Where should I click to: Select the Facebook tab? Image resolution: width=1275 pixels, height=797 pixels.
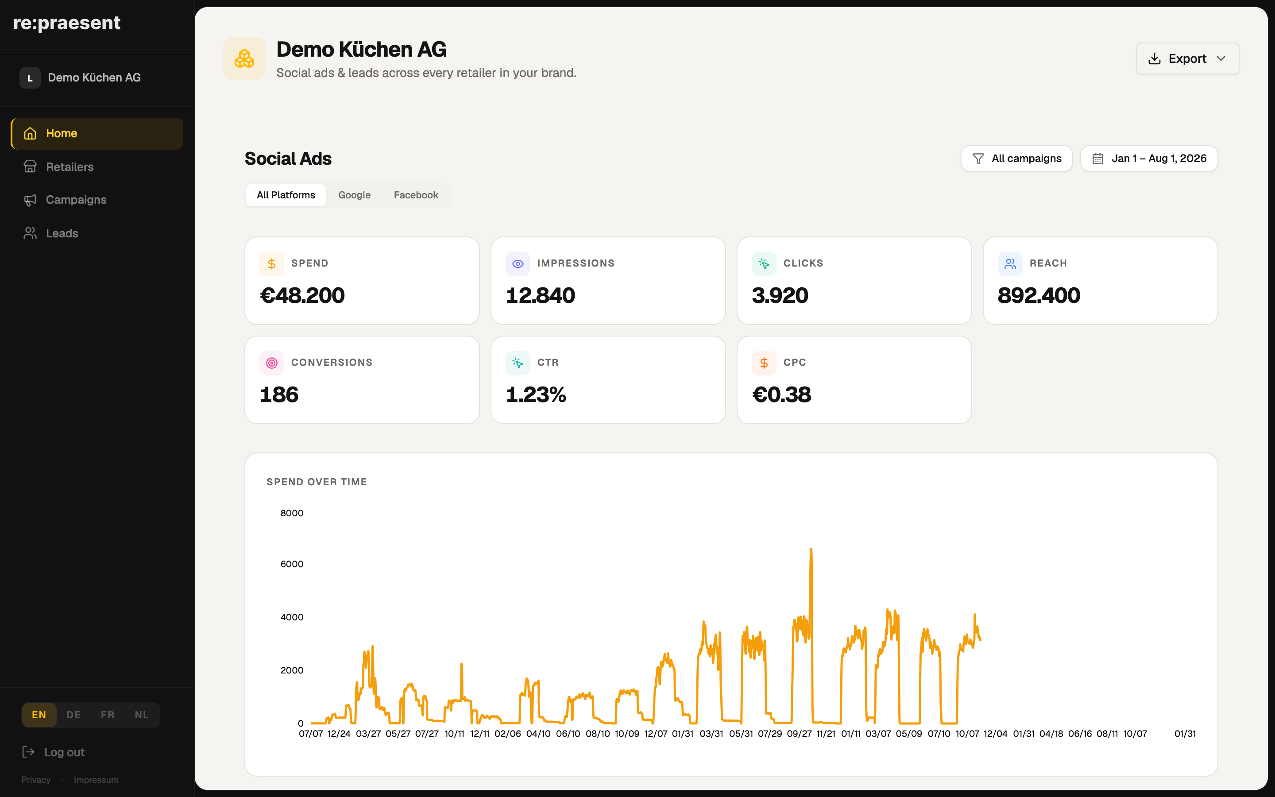[x=416, y=195]
